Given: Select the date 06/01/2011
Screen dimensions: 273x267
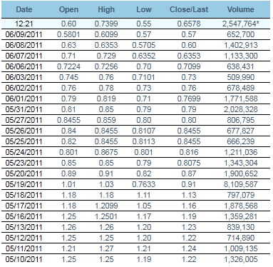Looking at the screenshot, I should point(24,99).
